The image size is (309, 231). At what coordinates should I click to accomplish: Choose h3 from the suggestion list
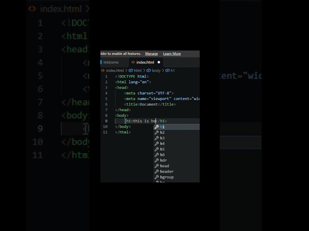(x=177, y=138)
